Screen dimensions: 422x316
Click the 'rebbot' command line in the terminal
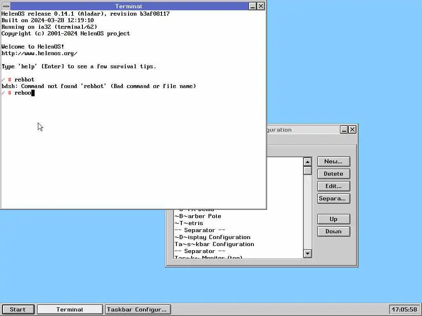coord(18,79)
